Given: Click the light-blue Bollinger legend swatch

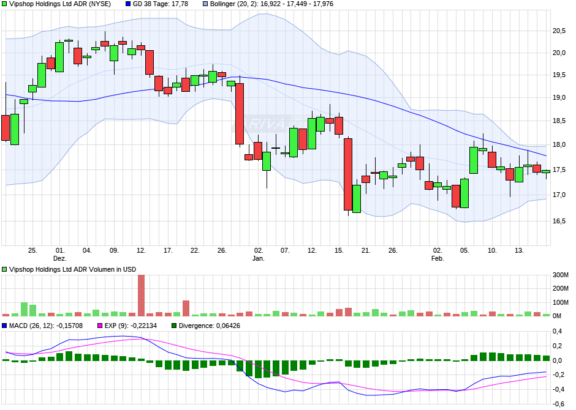Looking at the screenshot, I should [x=205, y=4].
